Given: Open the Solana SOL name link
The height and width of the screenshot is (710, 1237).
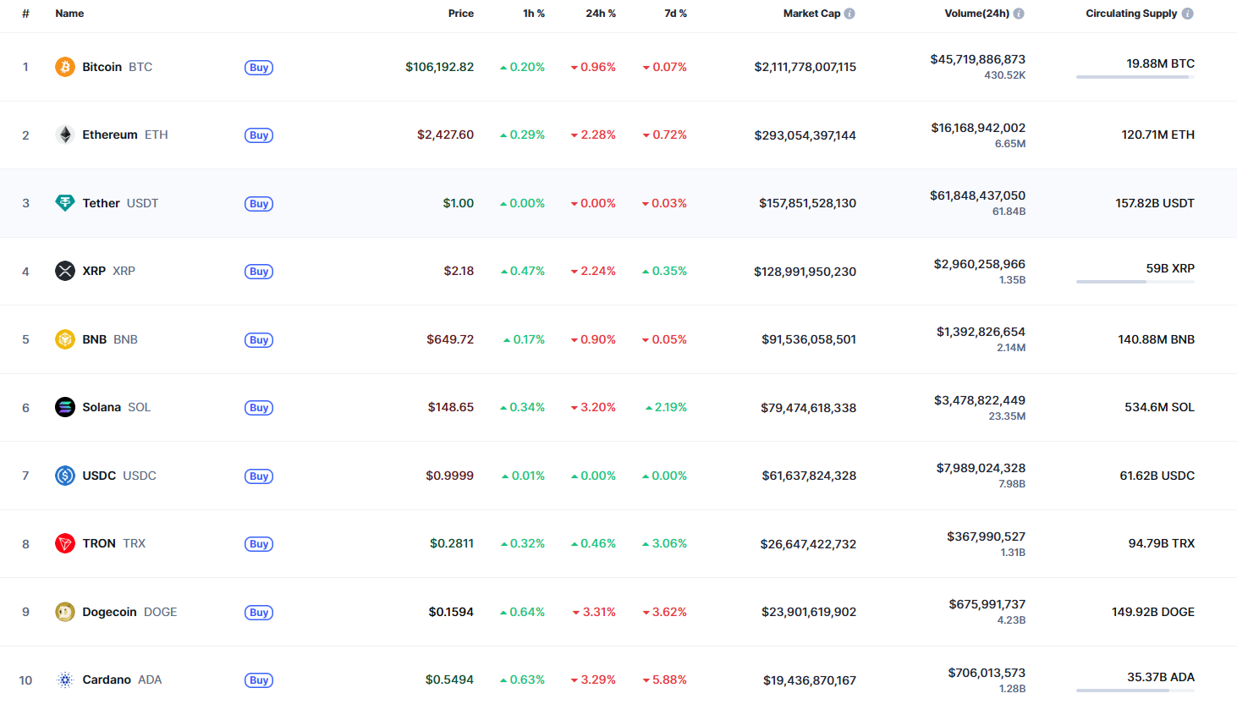Looking at the screenshot, I should tap(117, 407).
